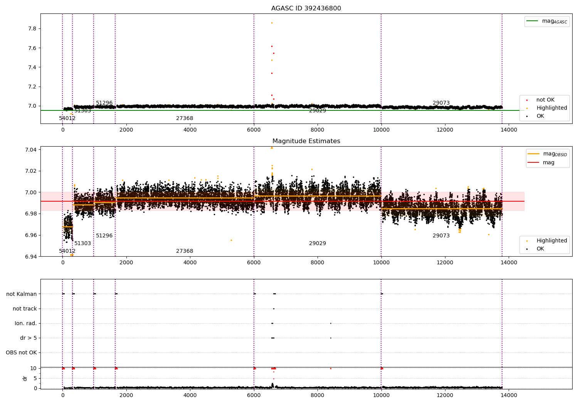Click the rotated 'dr' y-axis label

point(25,378)
